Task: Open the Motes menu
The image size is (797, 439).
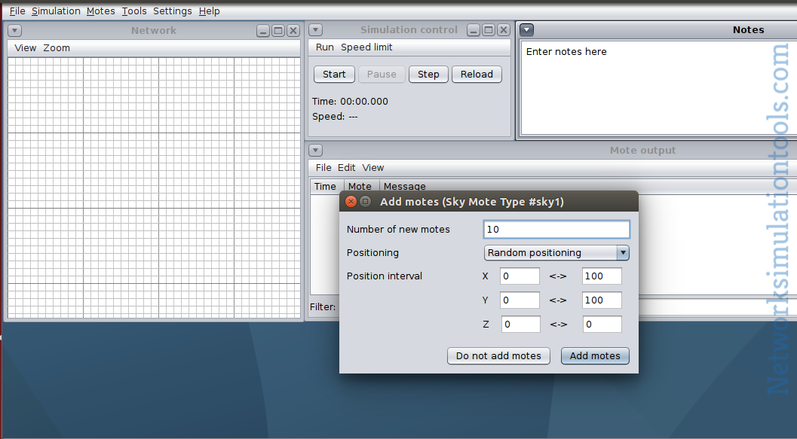Action: (x=100, y=11)
